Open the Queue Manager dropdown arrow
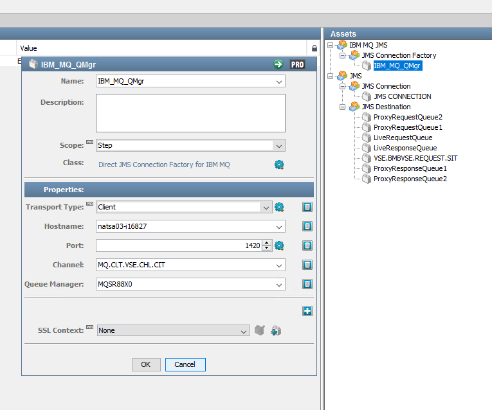The image size is (492, 410). (x=278, y=285)
